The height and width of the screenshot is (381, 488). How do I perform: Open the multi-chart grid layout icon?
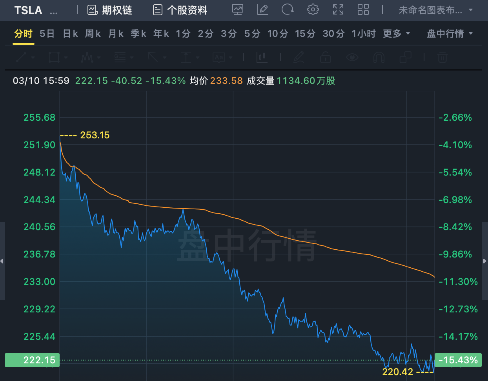(x=363, y=10)
